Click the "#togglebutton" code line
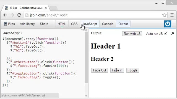The image size is (177, 99). point(41,73)
